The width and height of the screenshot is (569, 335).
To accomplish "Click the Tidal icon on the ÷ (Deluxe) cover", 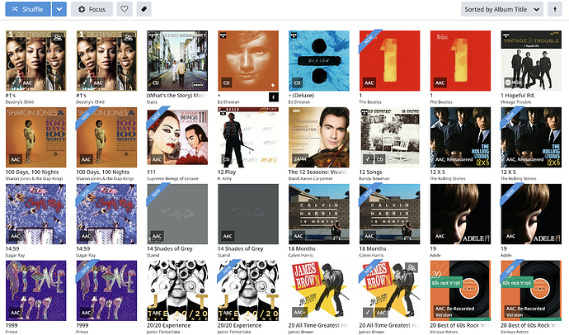I will (x=294, y=35).
